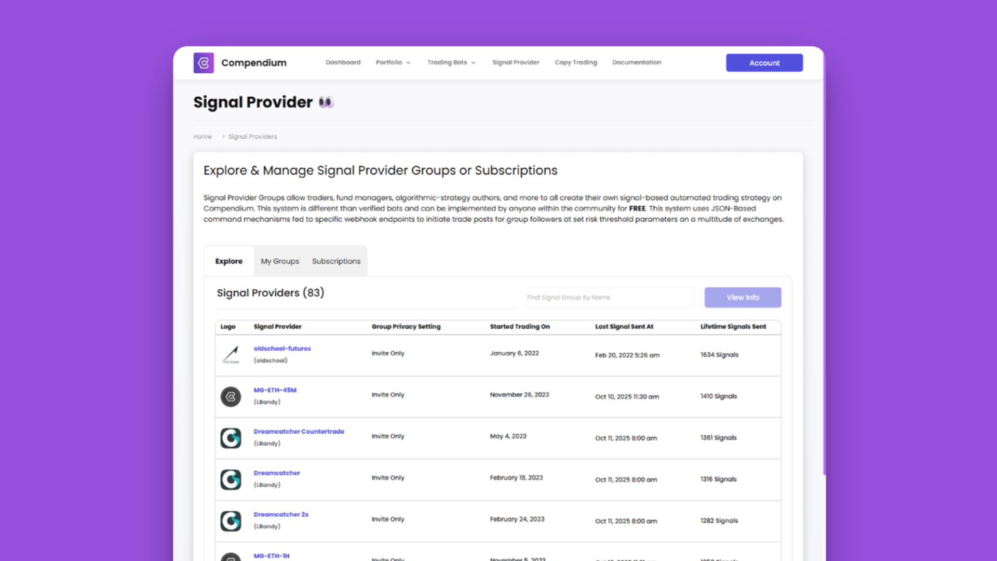
Task: Select the Explore tab
Action: point(228,261)
